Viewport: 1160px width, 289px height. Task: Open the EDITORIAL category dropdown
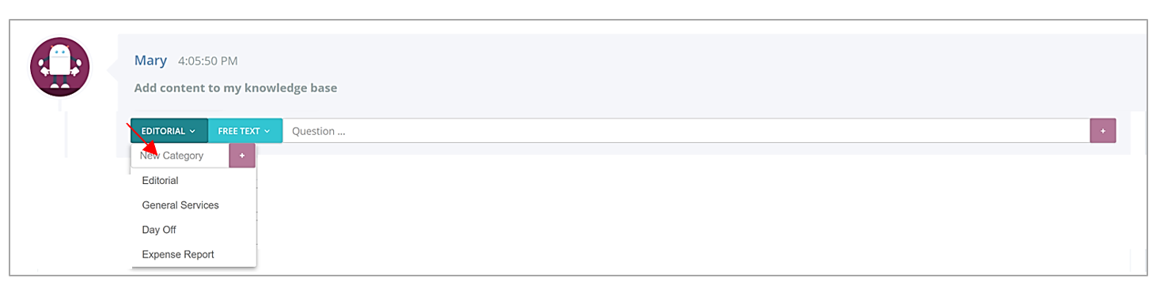[169, 131]
